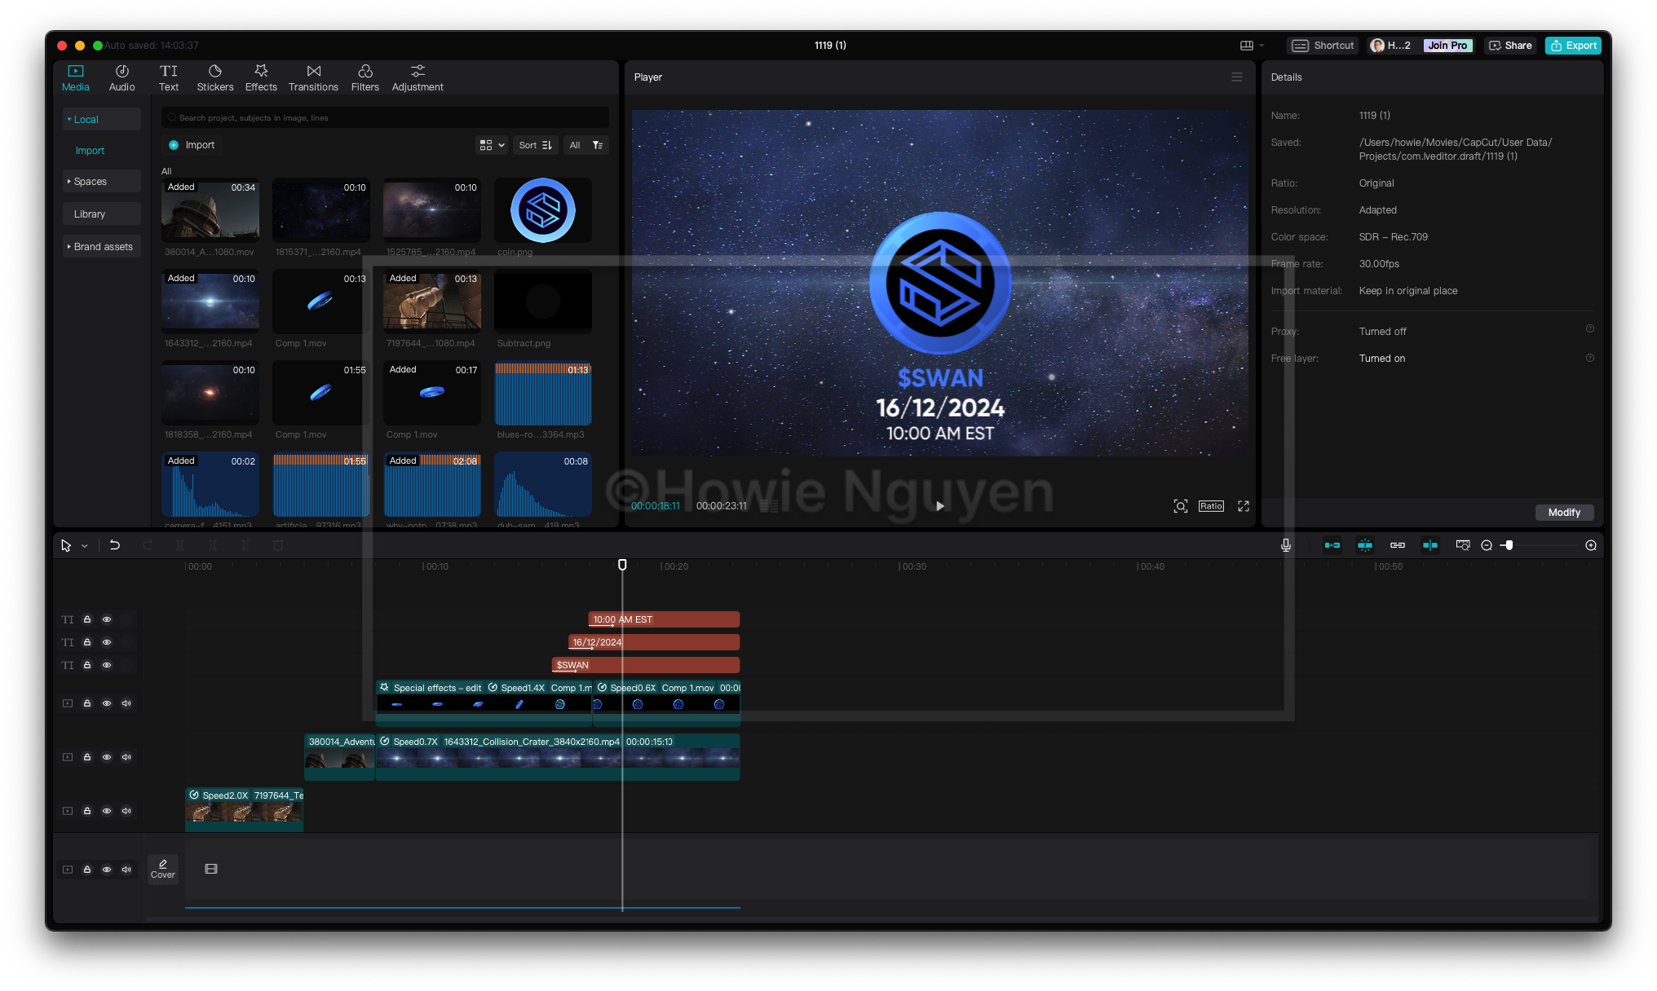Screen dimensions: 1657x991
Task: Click the undo arrow icon
Action: (115, 545)
